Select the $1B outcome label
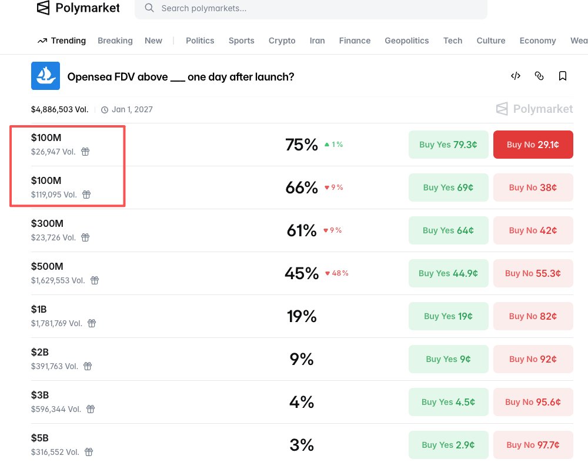Image resolution: width=588 pixels, height=469 pixels. pos(39,309)
